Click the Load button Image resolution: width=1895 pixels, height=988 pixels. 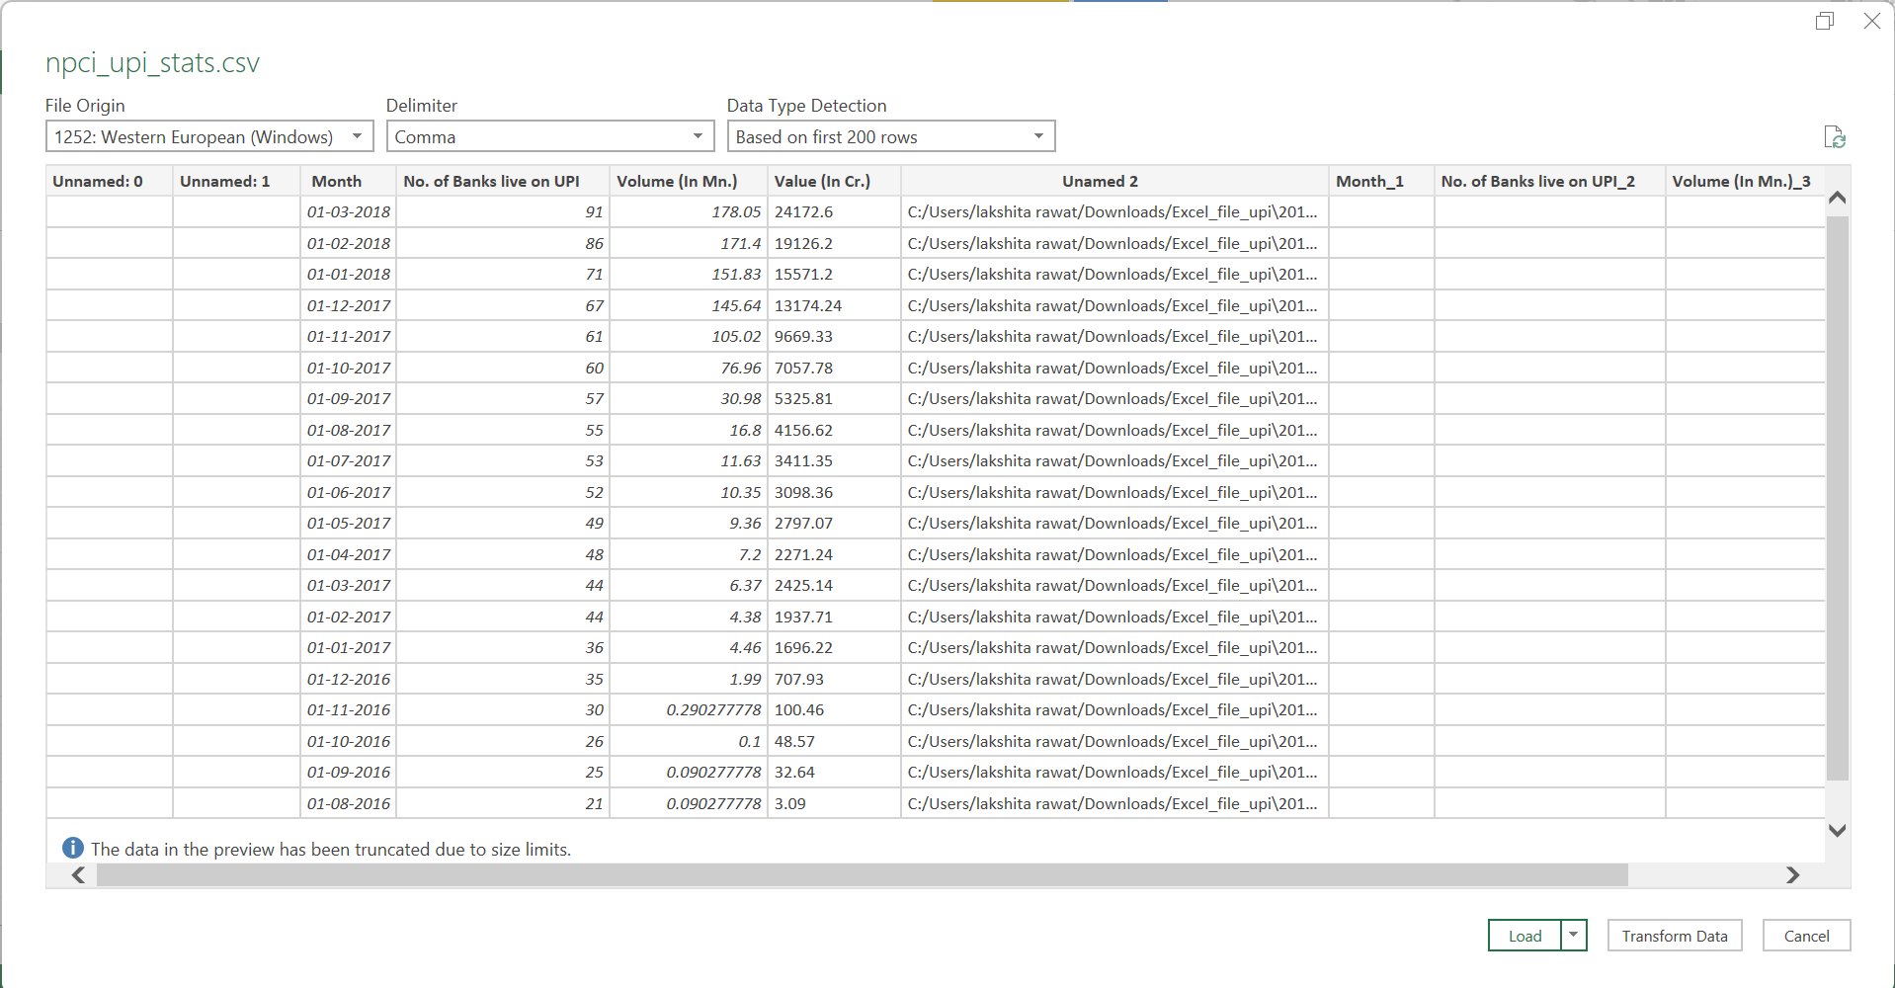click(x=1524, y=936)
